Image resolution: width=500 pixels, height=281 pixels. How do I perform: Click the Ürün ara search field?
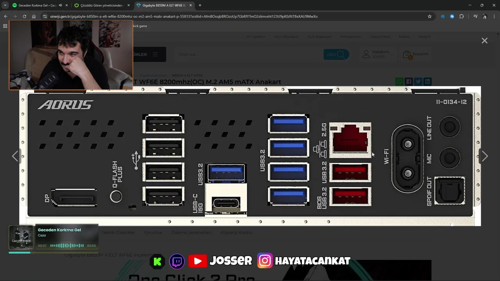point(249,55)
